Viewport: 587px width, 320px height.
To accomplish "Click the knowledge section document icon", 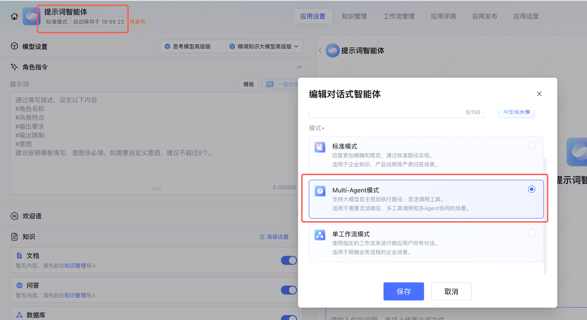I will (x=14, y=237).
